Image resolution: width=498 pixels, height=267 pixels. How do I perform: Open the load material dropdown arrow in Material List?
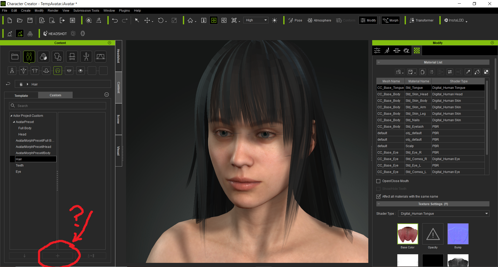click(403, 73)
